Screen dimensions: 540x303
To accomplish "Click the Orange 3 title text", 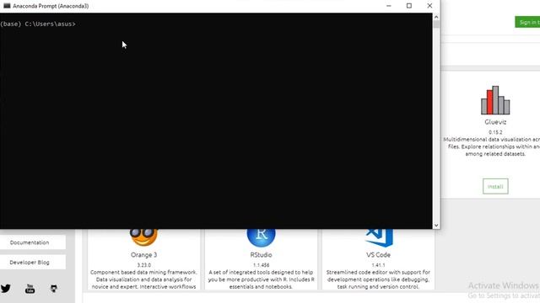I will 144,255.
